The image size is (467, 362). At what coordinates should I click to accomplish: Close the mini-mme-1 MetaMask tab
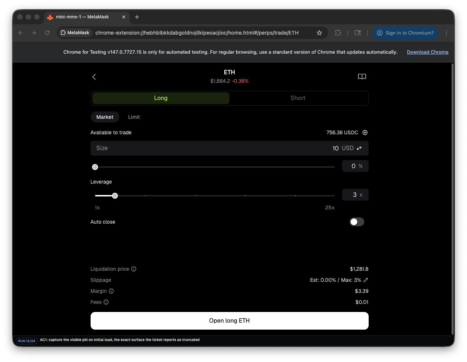[124, 17]
